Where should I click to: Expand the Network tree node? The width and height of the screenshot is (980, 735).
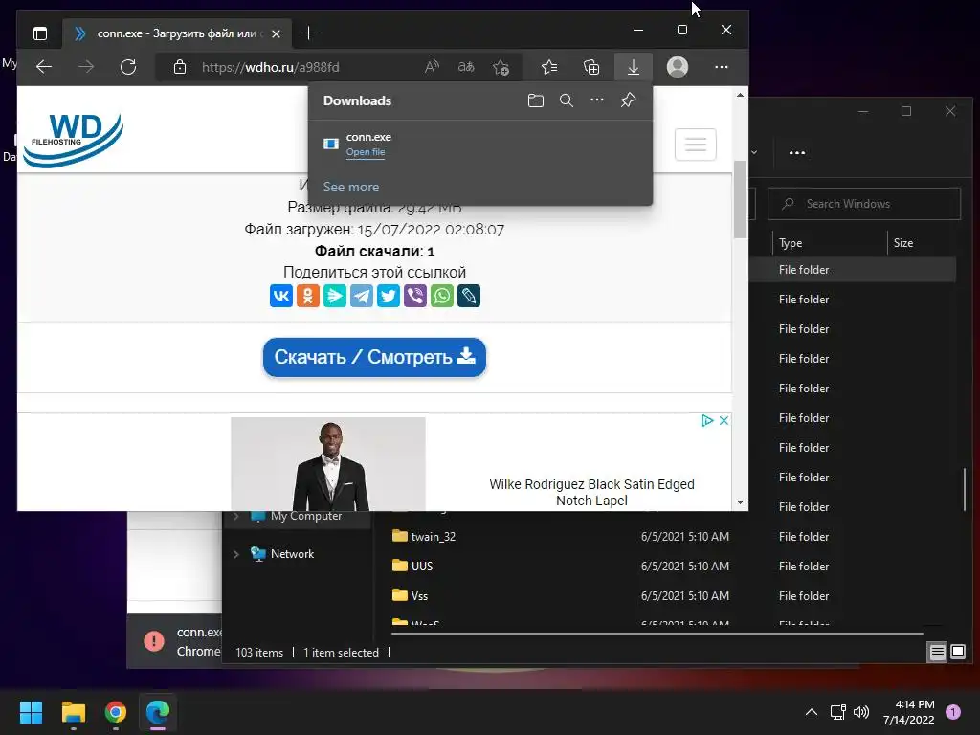tap(235, 554)
